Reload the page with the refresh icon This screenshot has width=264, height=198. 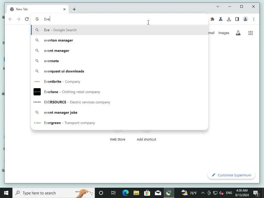tap(27, 19)
